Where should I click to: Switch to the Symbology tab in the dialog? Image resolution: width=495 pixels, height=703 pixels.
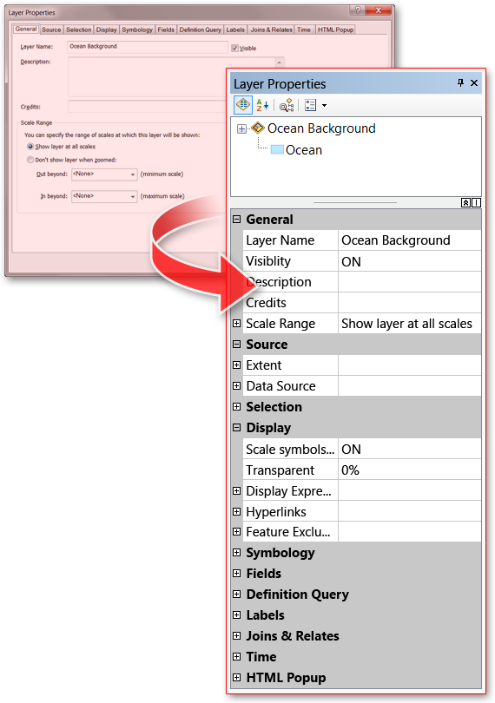pyautogui.click(x=137, y=30)
